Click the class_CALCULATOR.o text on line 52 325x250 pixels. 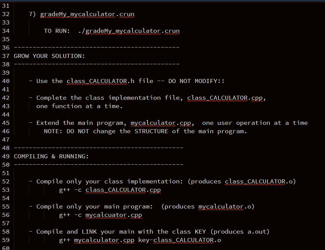click(258, 181)
